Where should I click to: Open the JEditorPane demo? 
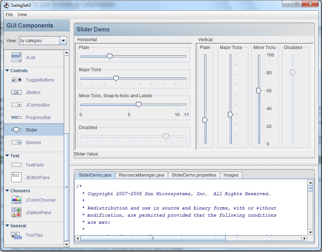[x=38, y=178]
